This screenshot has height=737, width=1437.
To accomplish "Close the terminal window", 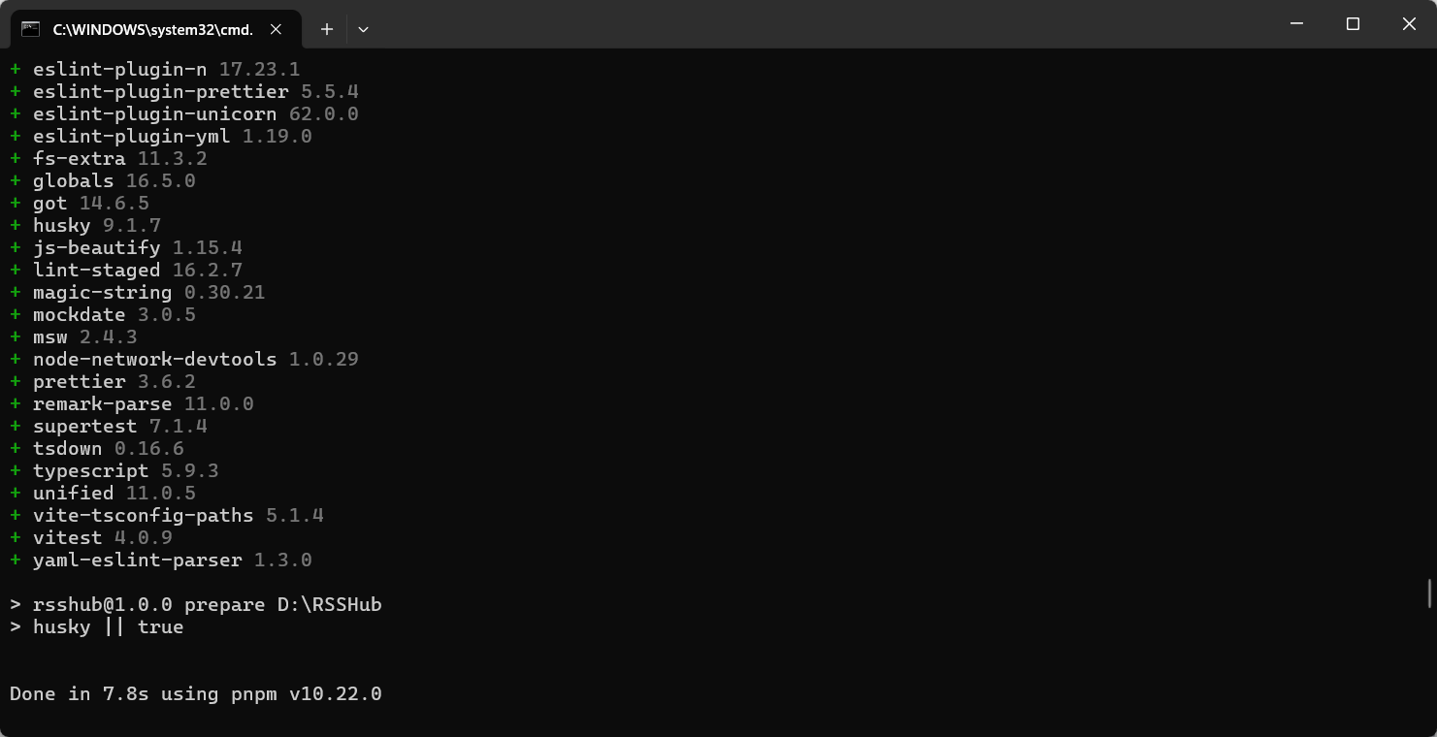I will 1409,24.
